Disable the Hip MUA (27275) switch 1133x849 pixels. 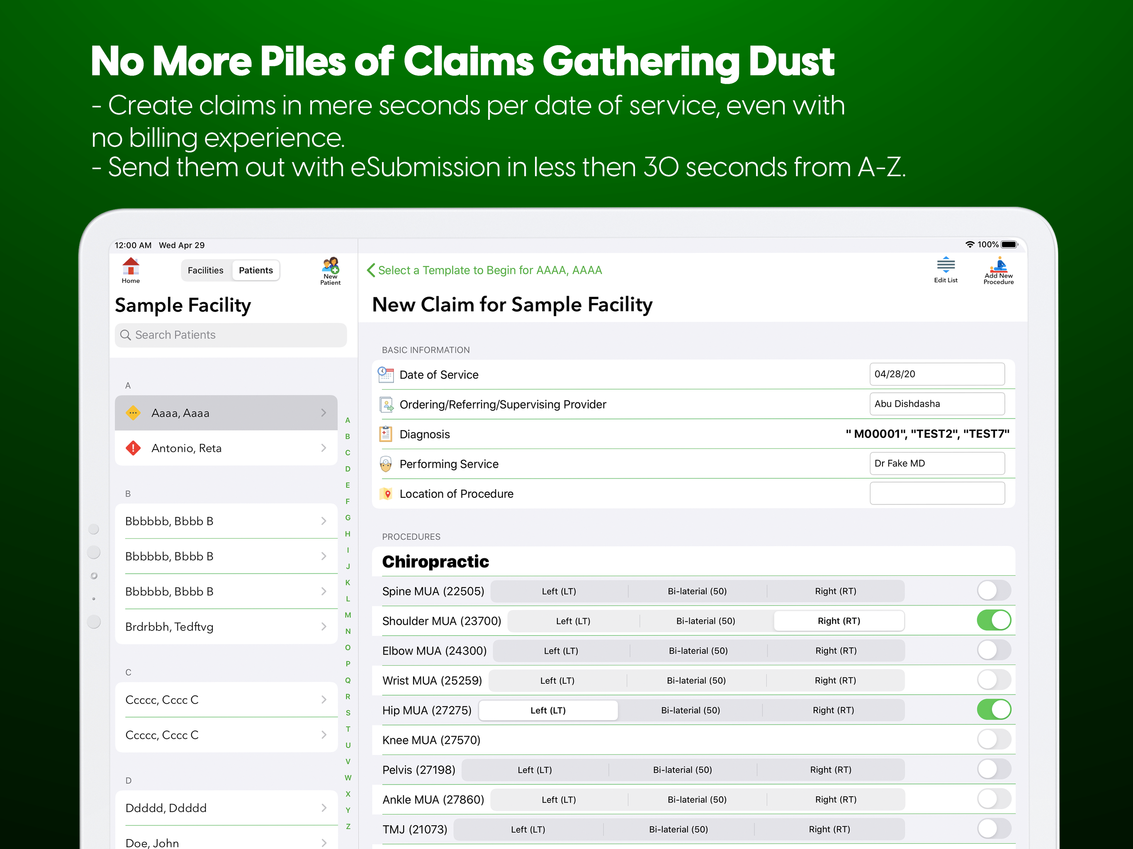click(x=994, y=710)
